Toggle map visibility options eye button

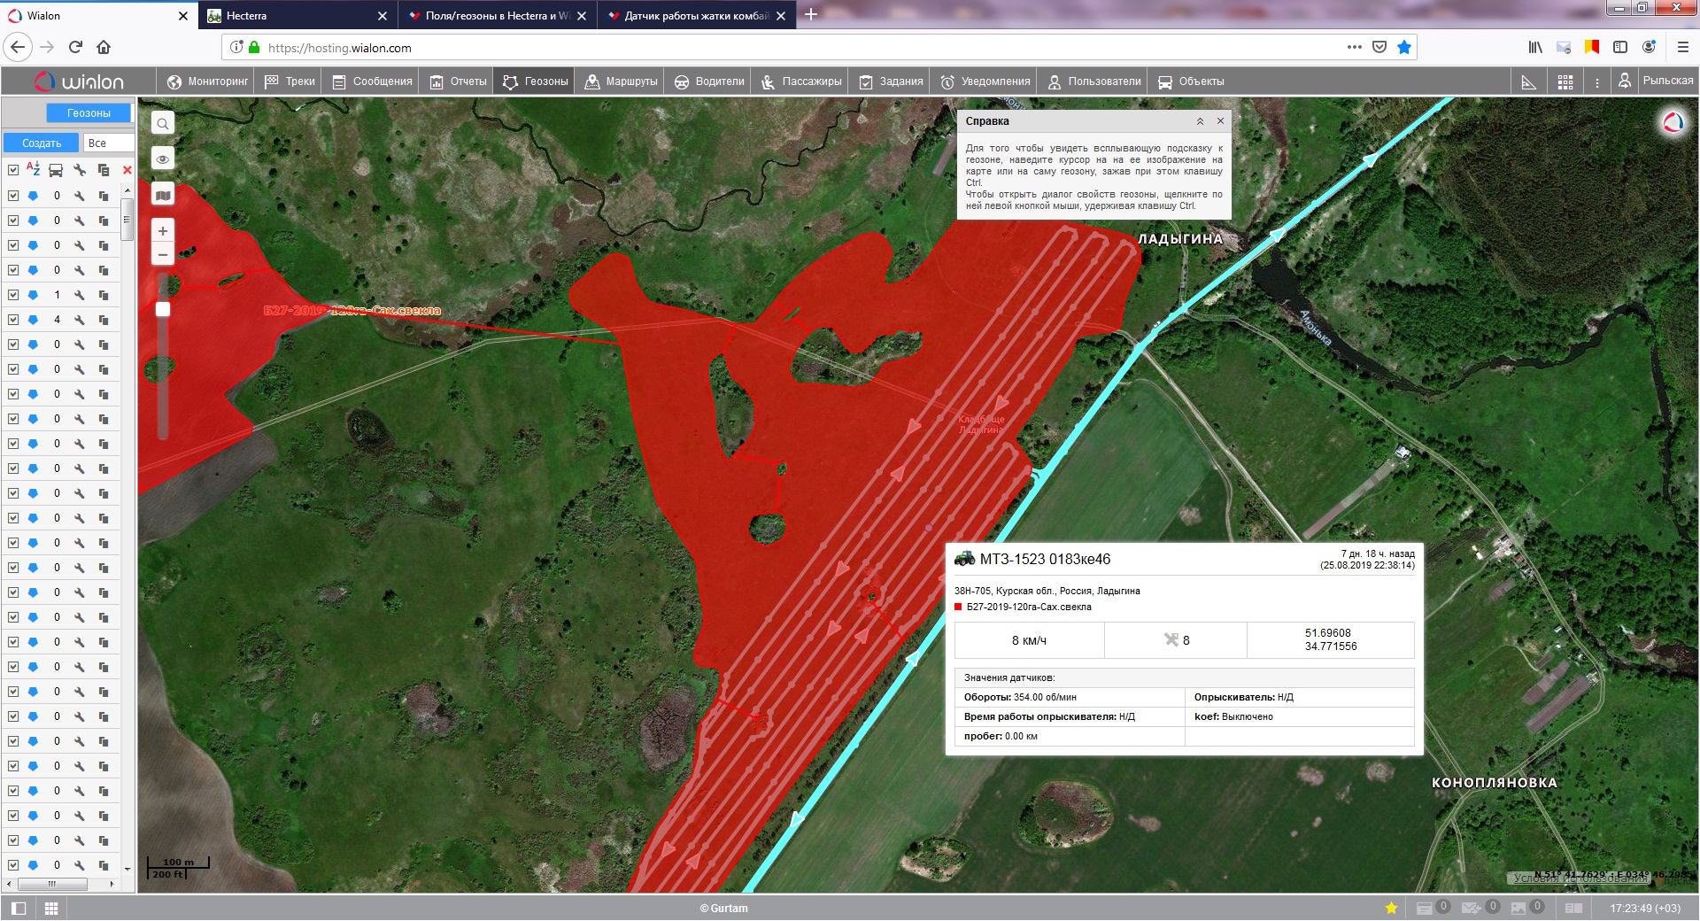(x=163, y=159)
